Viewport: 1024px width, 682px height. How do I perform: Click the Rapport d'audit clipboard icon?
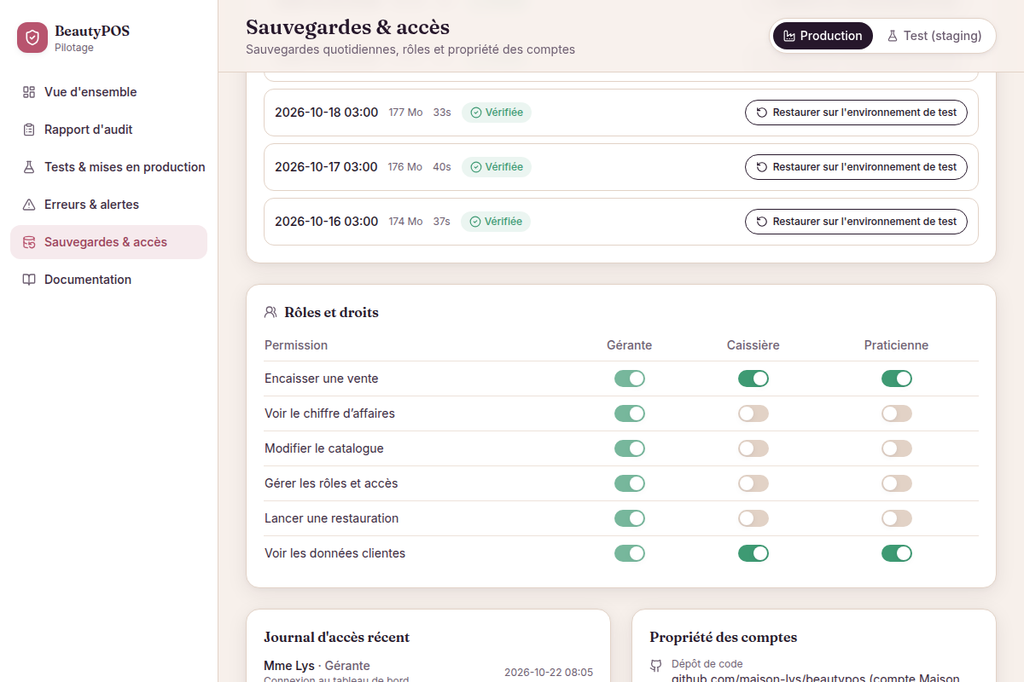(x=29, y=130)
